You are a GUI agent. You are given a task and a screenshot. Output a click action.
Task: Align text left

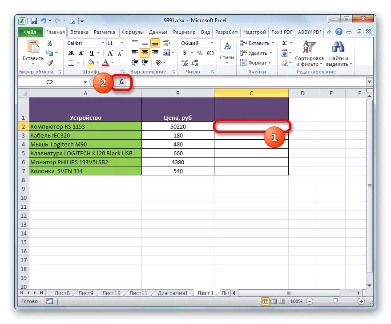tap(135, 53)
